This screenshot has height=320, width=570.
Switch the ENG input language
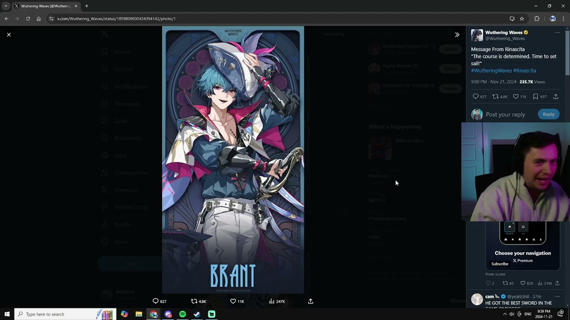click(528, 314)
